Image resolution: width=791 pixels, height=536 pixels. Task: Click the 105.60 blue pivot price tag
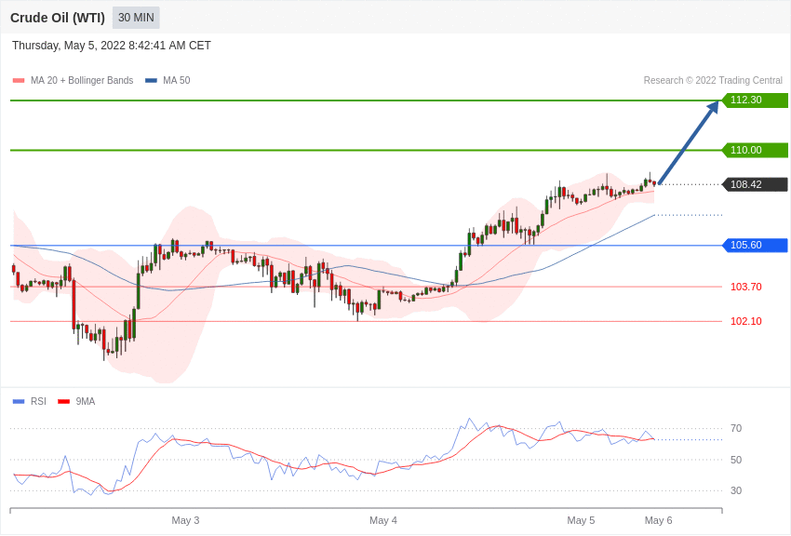pos(756,245)
